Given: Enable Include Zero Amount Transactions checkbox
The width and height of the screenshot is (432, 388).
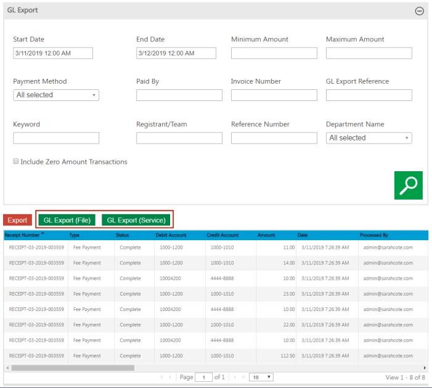Looking at the screenshot, I should [16, 162].
